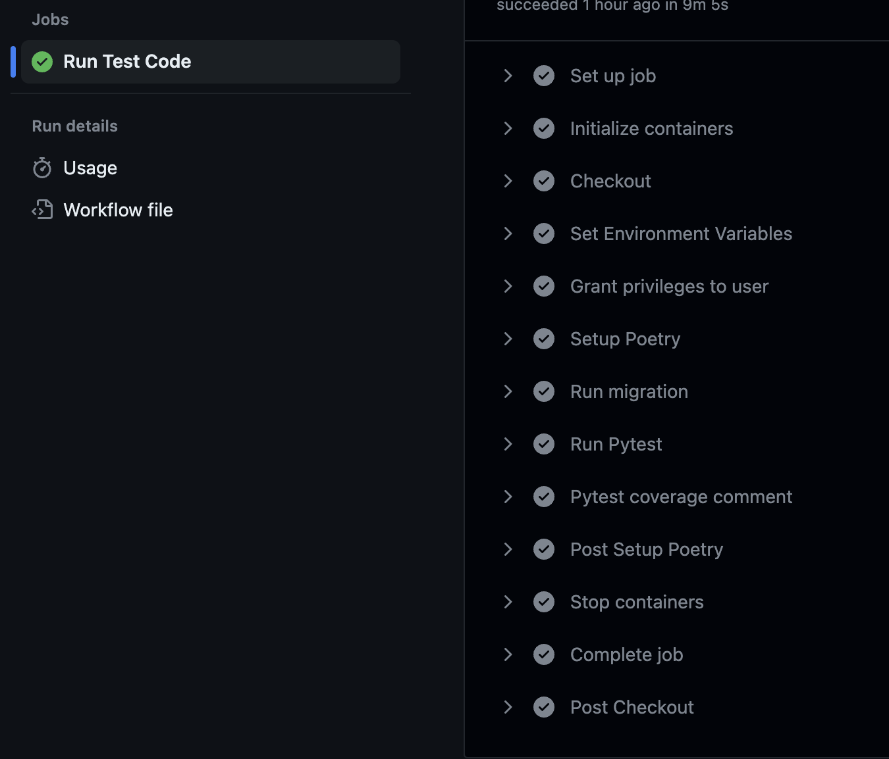Click the green check icon beside Run Test Code
This screenshot has height=759, width=889.
pos(41,61)
